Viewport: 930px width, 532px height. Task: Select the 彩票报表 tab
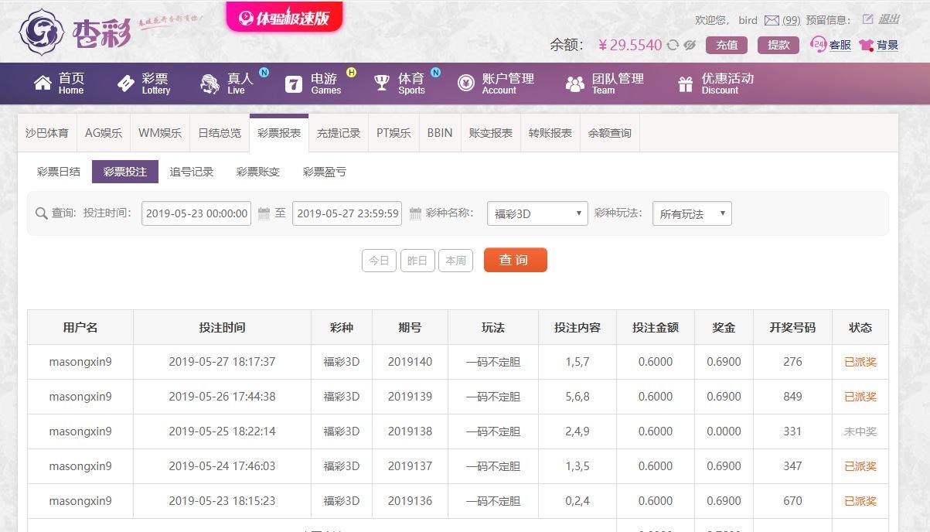pos(279,133)
